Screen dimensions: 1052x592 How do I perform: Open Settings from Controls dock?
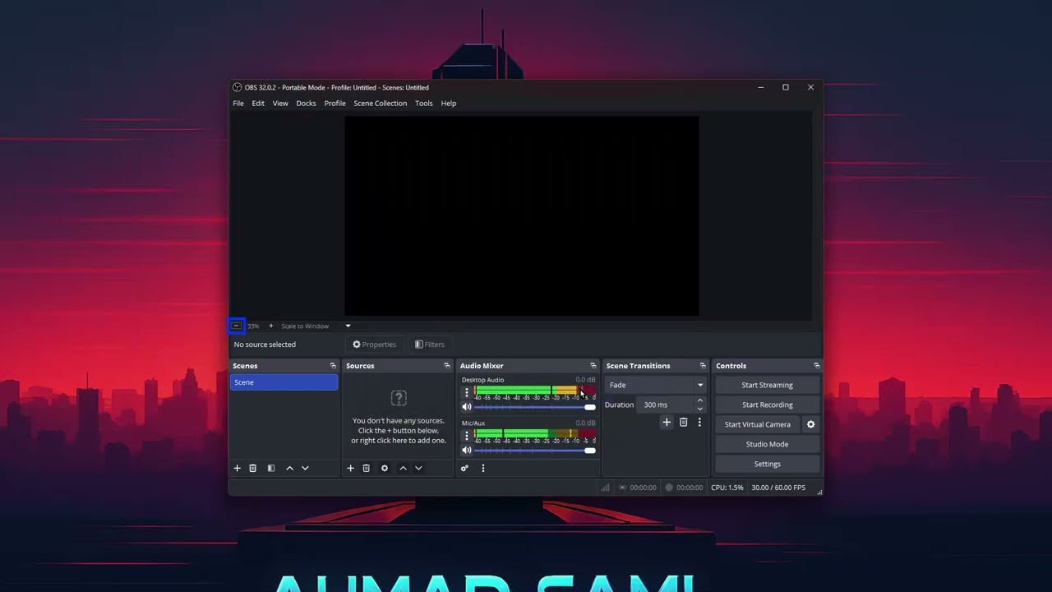click(x=767, y=464)
